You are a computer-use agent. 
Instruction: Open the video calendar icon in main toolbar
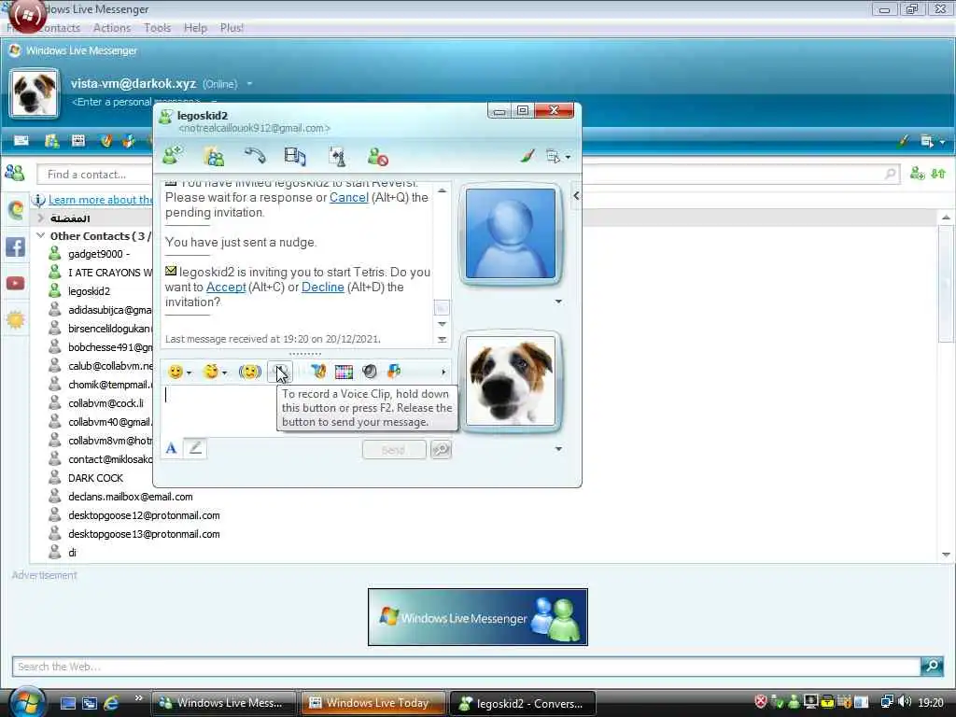(x=78, y=141)
